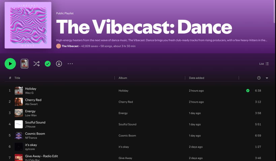Open the List view options dropdown
This screenshot has width=276, height=161.
264,64
